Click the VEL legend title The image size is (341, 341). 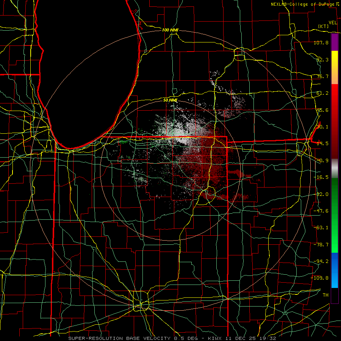point(333,23)
